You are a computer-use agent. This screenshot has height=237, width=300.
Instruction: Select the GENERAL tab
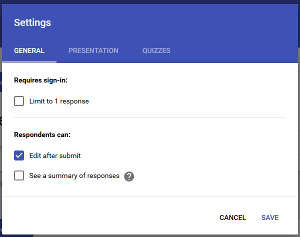29,50
